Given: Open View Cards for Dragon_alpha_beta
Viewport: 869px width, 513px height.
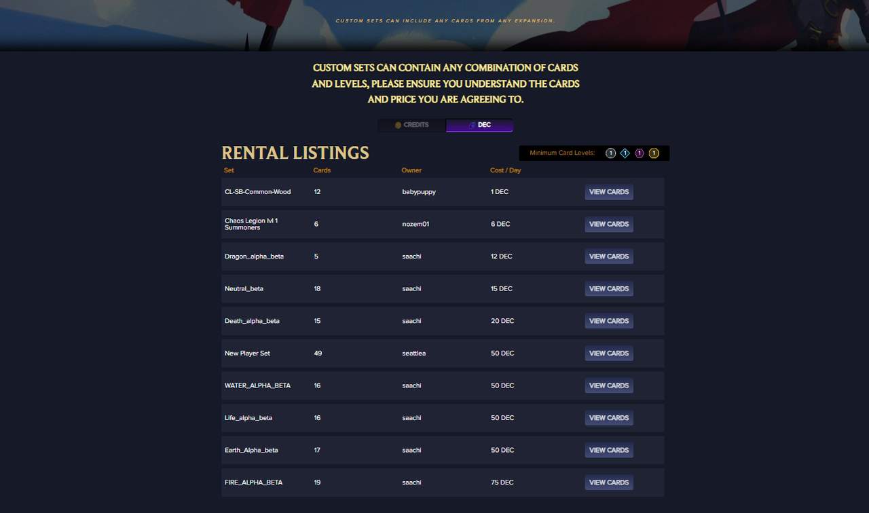Looking at the screenshot, I should [608, 256].
